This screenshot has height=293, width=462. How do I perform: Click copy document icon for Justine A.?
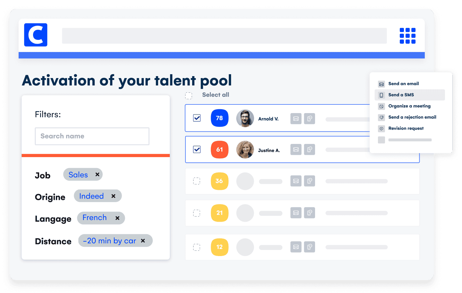click(x=309, y=149)
